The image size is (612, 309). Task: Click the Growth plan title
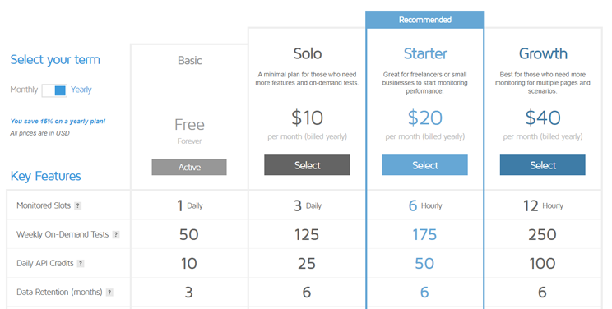(x=543, y=54)
